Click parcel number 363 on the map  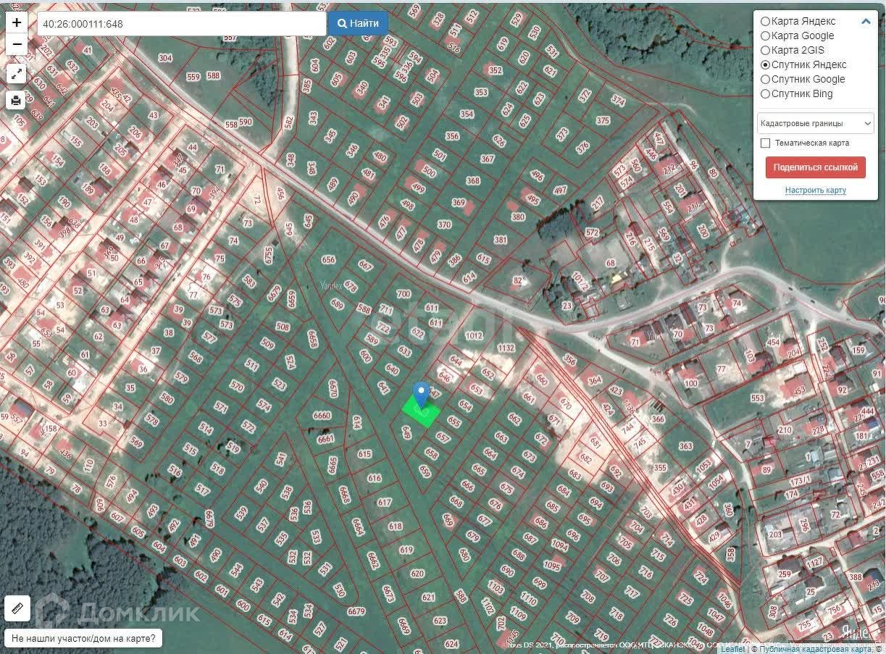tap(685, 446)
